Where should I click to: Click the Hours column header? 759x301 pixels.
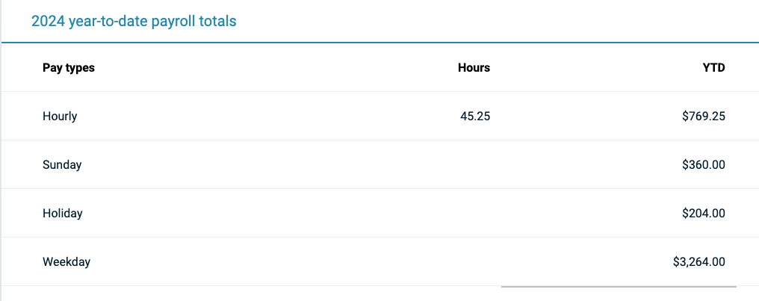[x=474, y=68]
